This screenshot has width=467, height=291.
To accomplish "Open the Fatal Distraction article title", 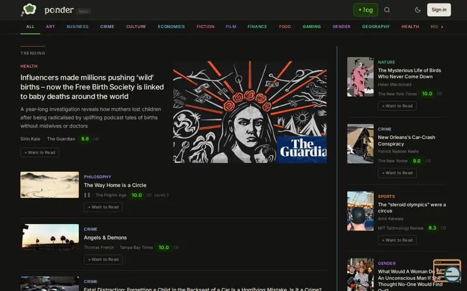I will click(x=203, y=289).
